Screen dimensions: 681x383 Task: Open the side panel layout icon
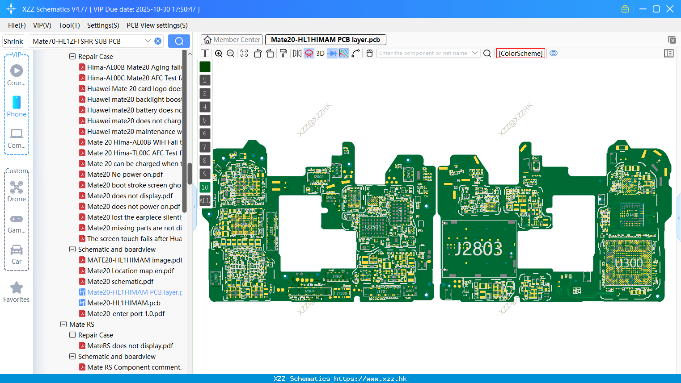tap(669, 53)
